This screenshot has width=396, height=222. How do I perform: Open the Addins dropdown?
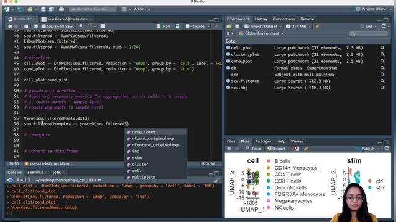142,9
